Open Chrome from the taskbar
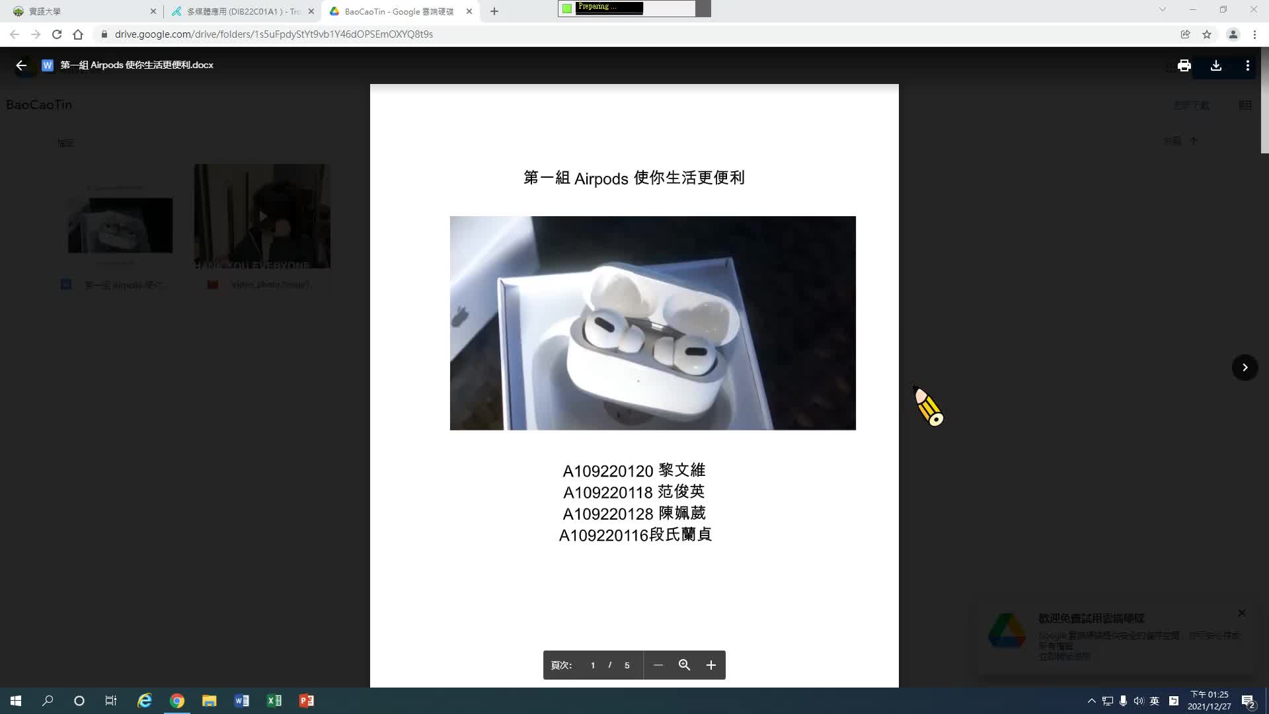The height and width of the screenshot is (714, 1269). (x=176, y=701)
